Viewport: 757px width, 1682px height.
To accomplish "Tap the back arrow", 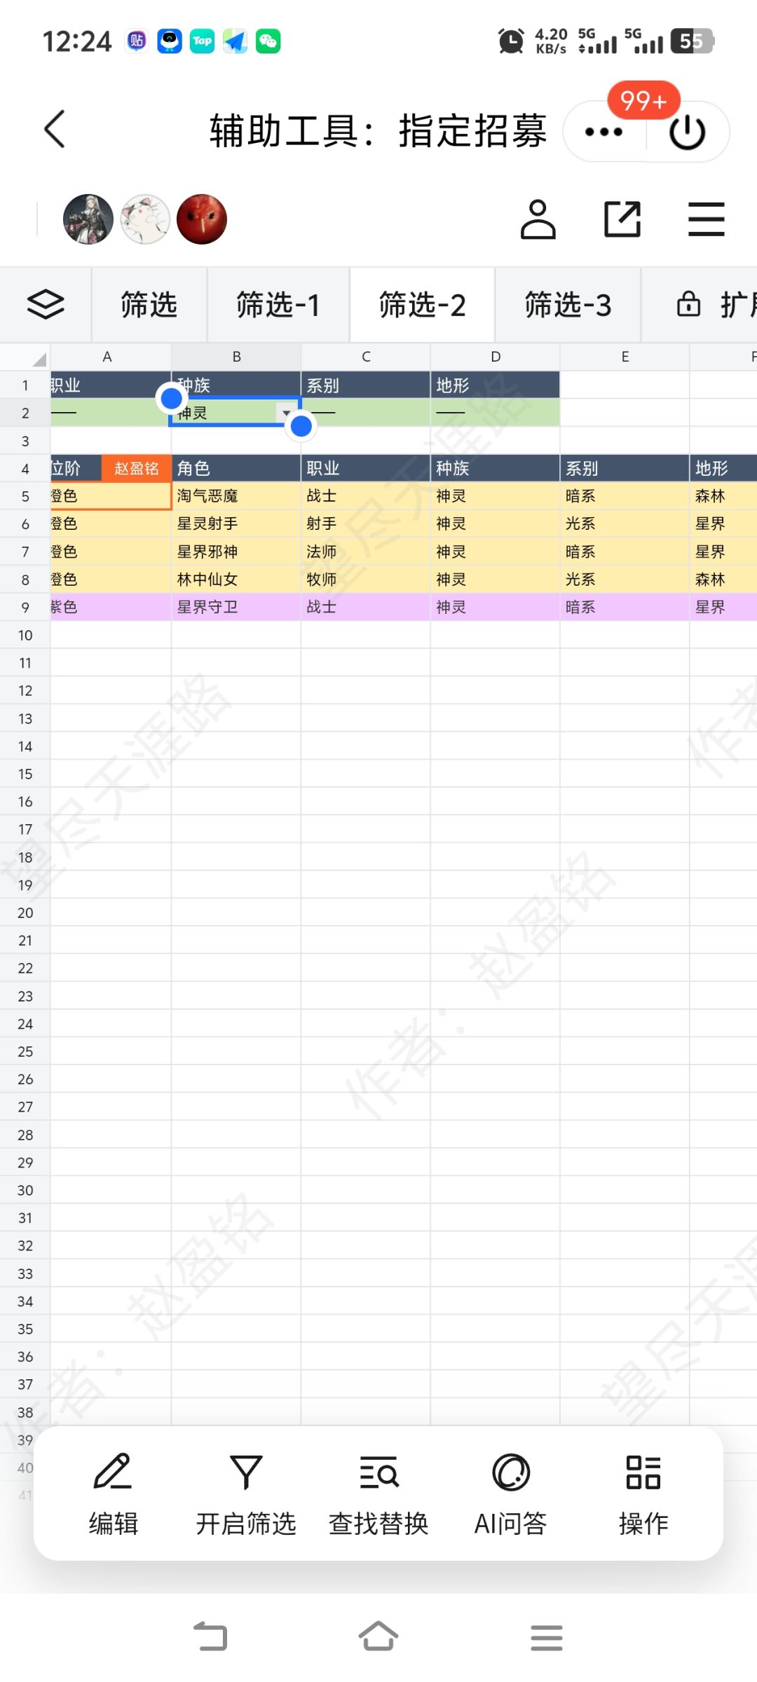I will point(55,129).
